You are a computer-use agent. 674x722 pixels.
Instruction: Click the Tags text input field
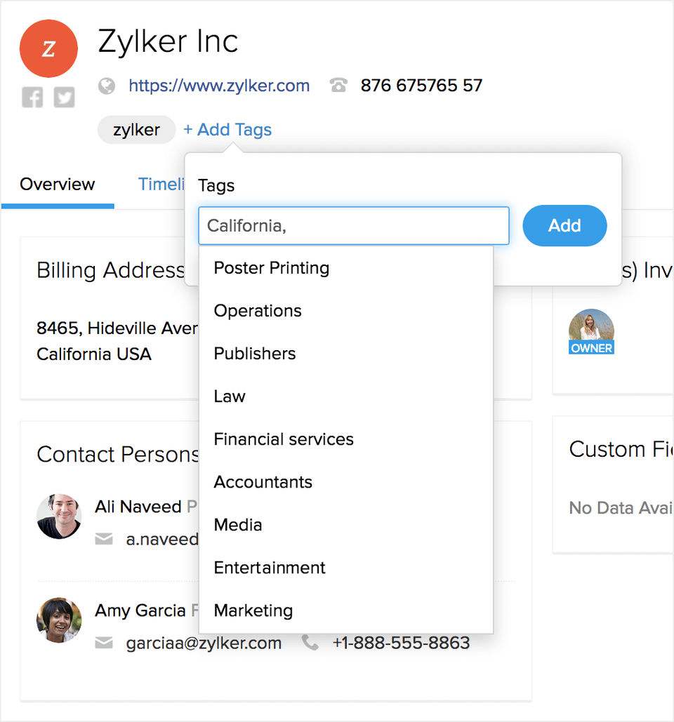(x=354, y=226)
